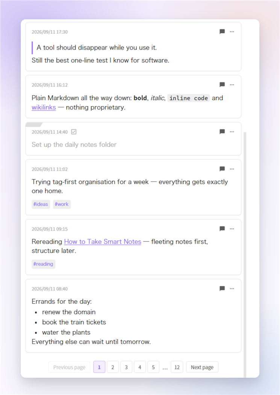Click the comment icon on the 08:40 memo
280x395 pixels.
click(x=222, y=289)
